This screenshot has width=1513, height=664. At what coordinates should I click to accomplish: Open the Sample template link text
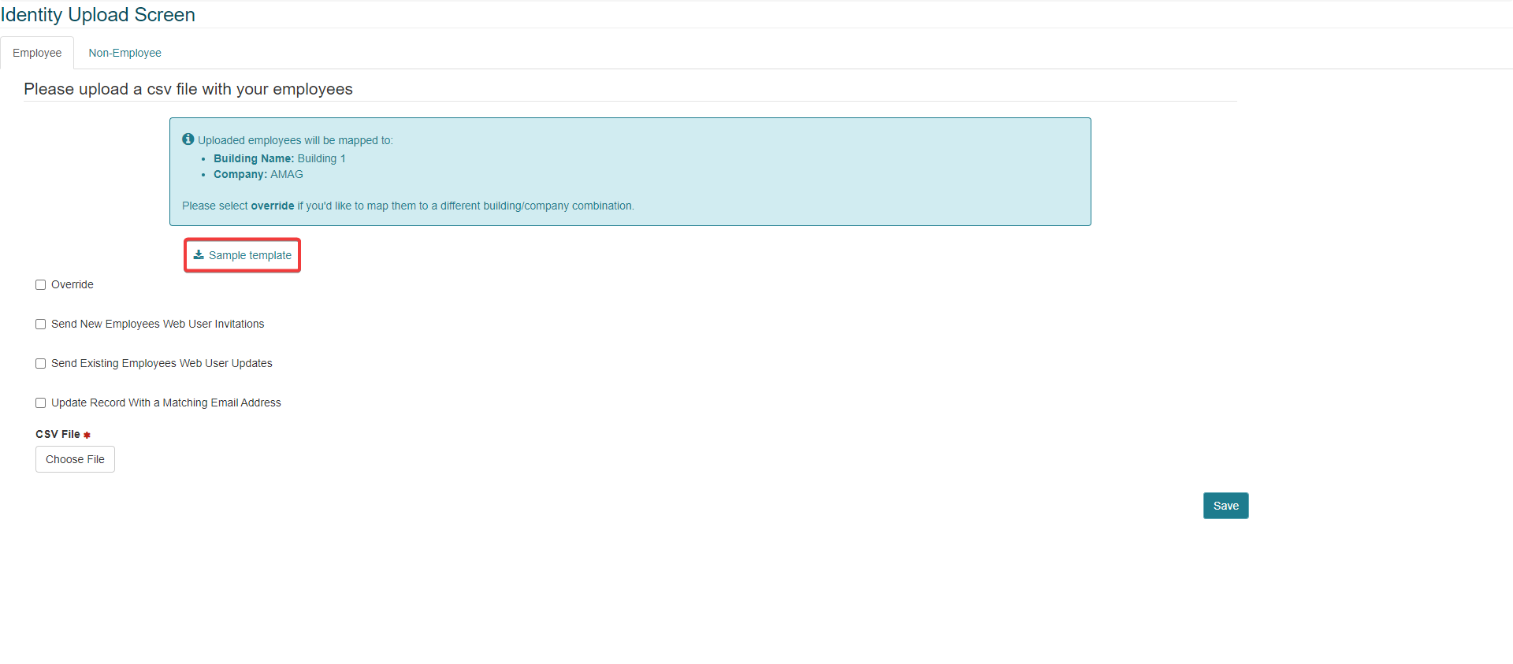point(250,255)
